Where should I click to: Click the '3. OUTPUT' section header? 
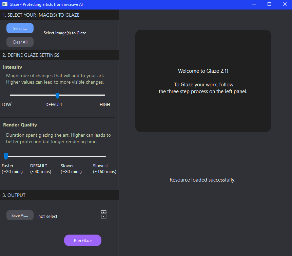click(59, 195)
